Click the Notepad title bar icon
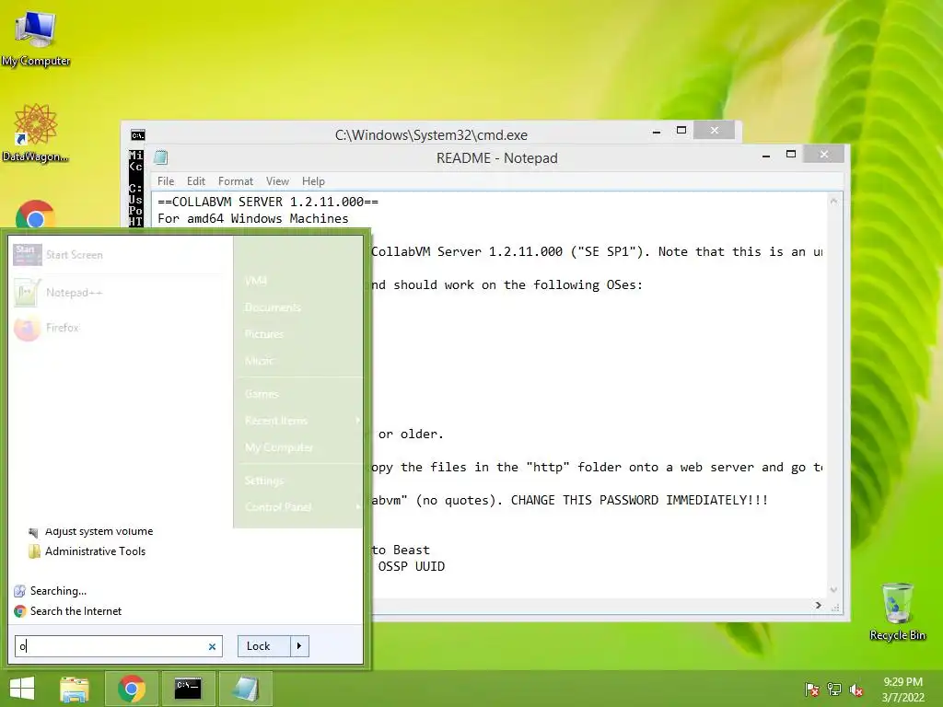The image size is (943, 707). click(160, 158)
